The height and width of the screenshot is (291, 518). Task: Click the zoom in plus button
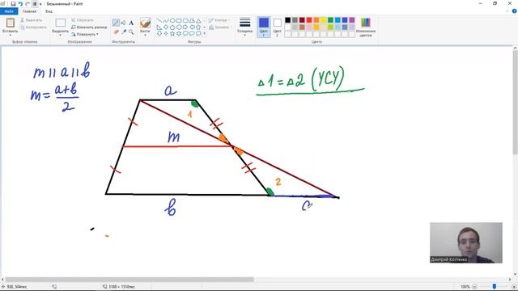click(x=514, y=287)
